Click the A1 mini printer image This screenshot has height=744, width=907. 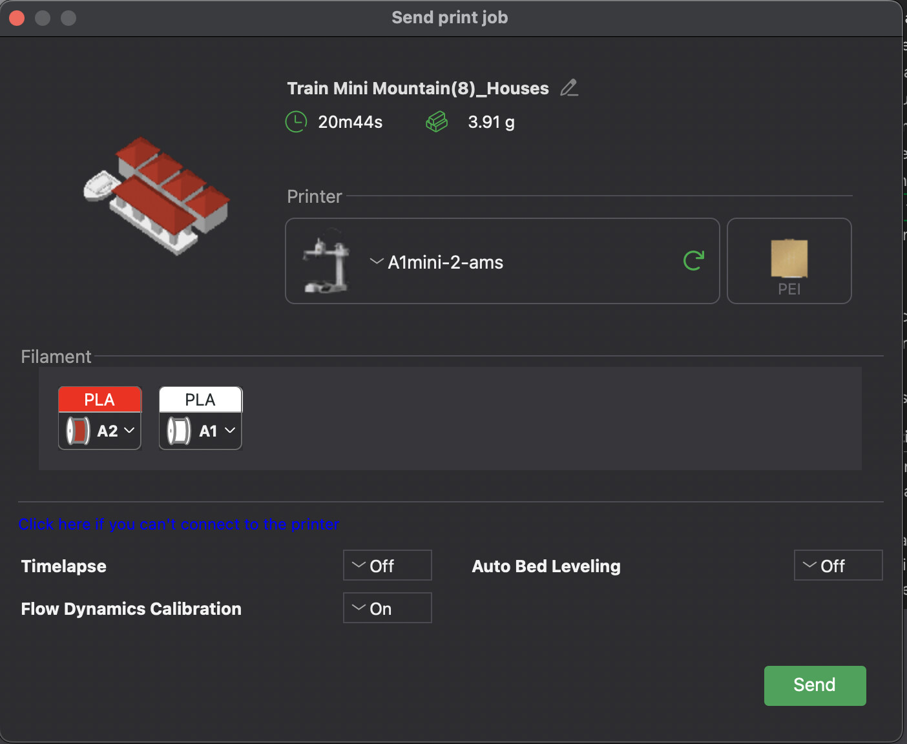327,261
